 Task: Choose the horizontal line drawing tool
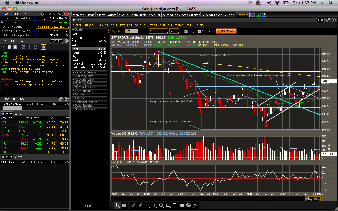pos(147,205)
